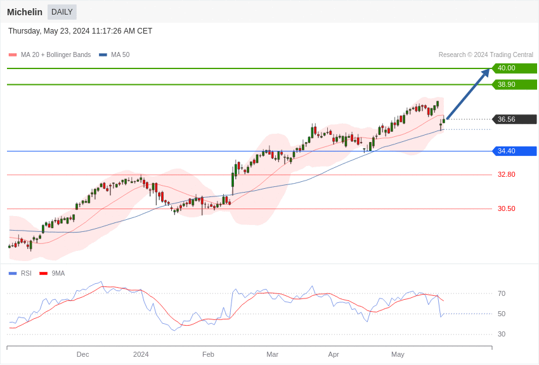This screenshot has height=365, width=539.
Task: Click the 30.50 red support label
Action: click(x=506, y=208)
